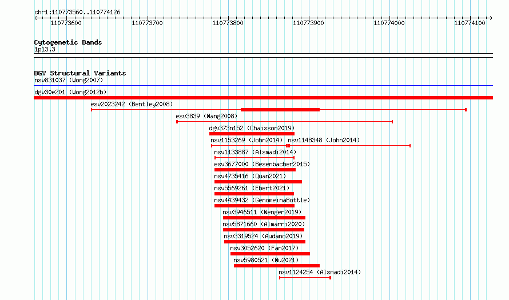Click the nsv3052620 red bar
The width and height of the screenshot is (509, 300).
[270, 254]
